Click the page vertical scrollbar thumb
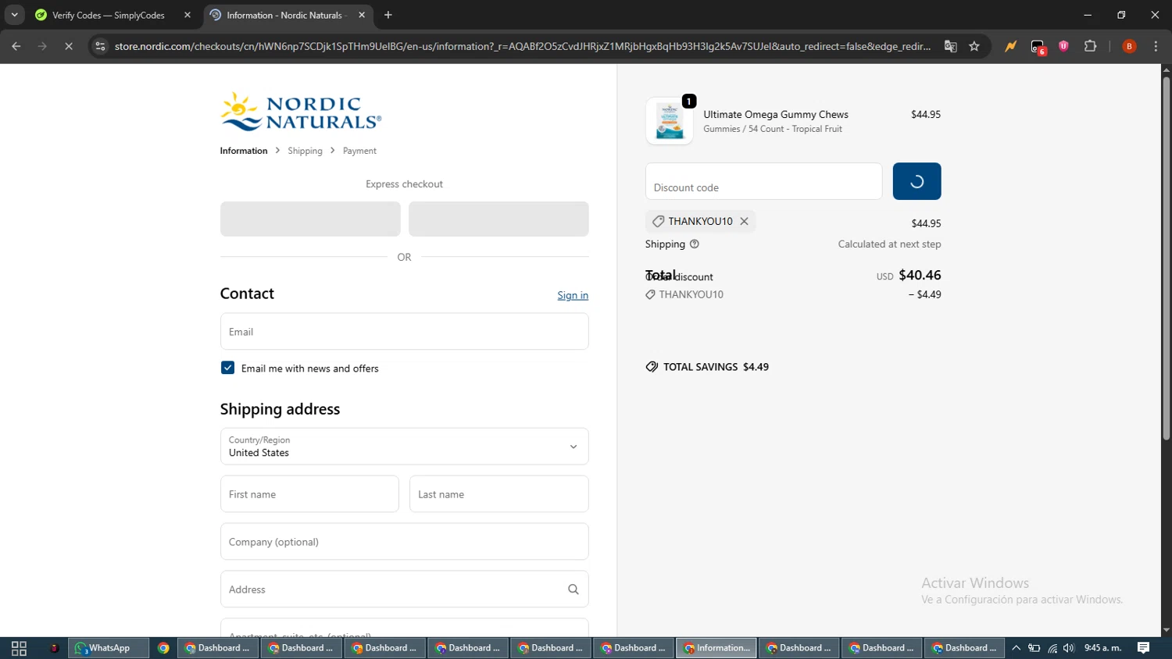 pos(1166,258)
